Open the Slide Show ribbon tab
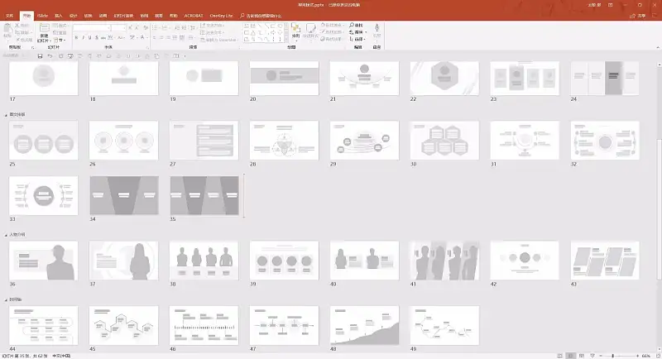Viewport: 662px width, 359px height. 123,16
